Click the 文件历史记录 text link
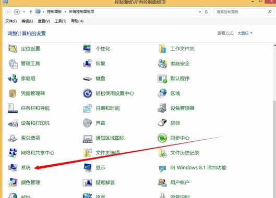This screenshot has width=276, height=198. (x=185, y=153)
